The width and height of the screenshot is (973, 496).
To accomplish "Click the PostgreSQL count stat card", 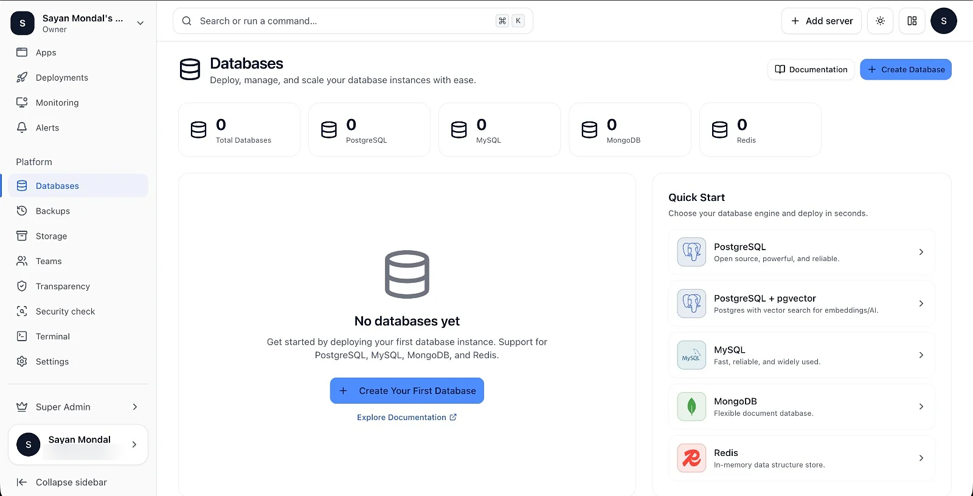I will [369, 130].
